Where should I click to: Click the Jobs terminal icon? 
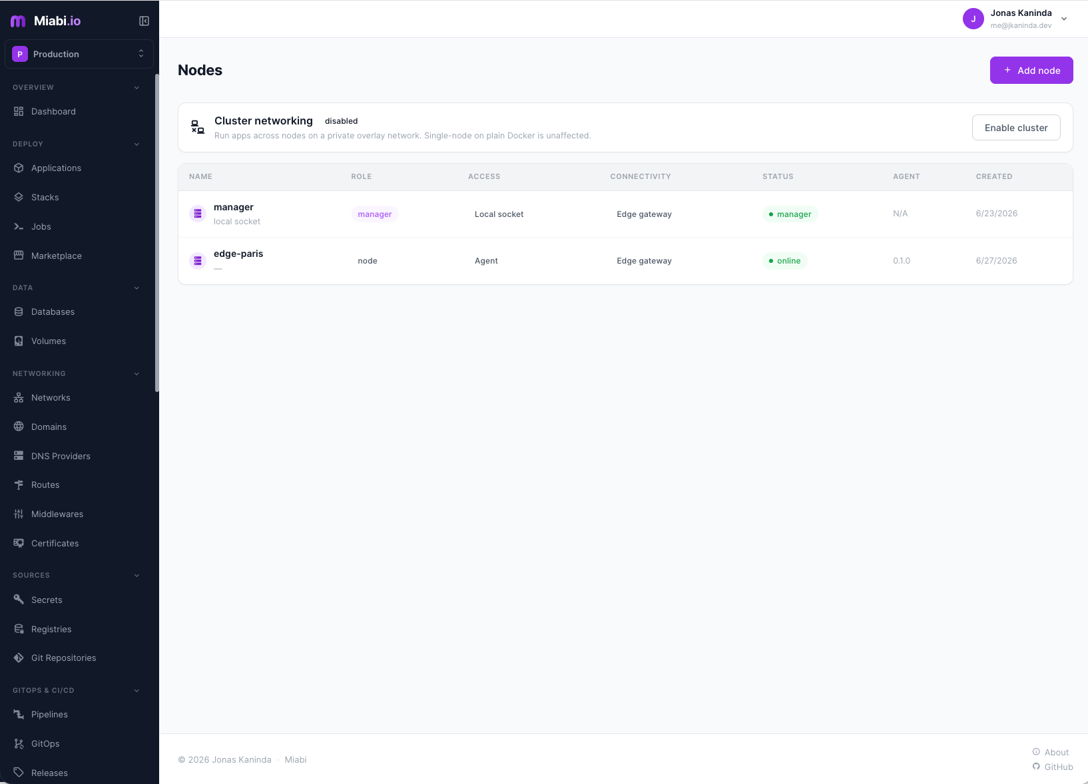click(19, 227)
